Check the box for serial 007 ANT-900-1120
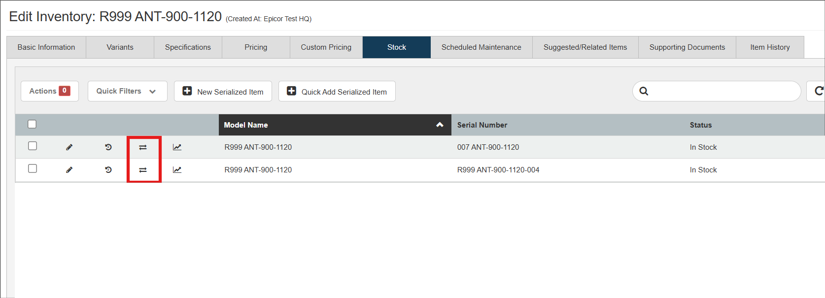Viewport: 825px width, 298px height. 33,146
